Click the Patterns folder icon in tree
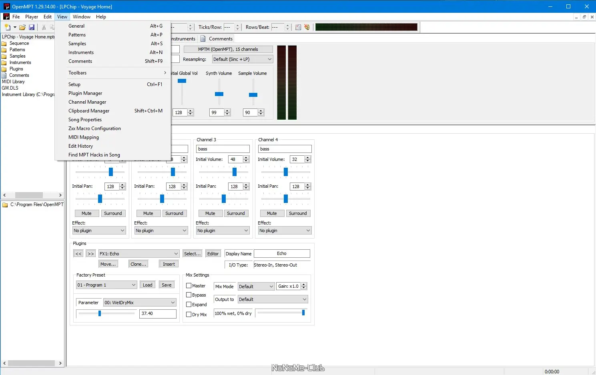596x375 pixels. (x=4, y=50)
